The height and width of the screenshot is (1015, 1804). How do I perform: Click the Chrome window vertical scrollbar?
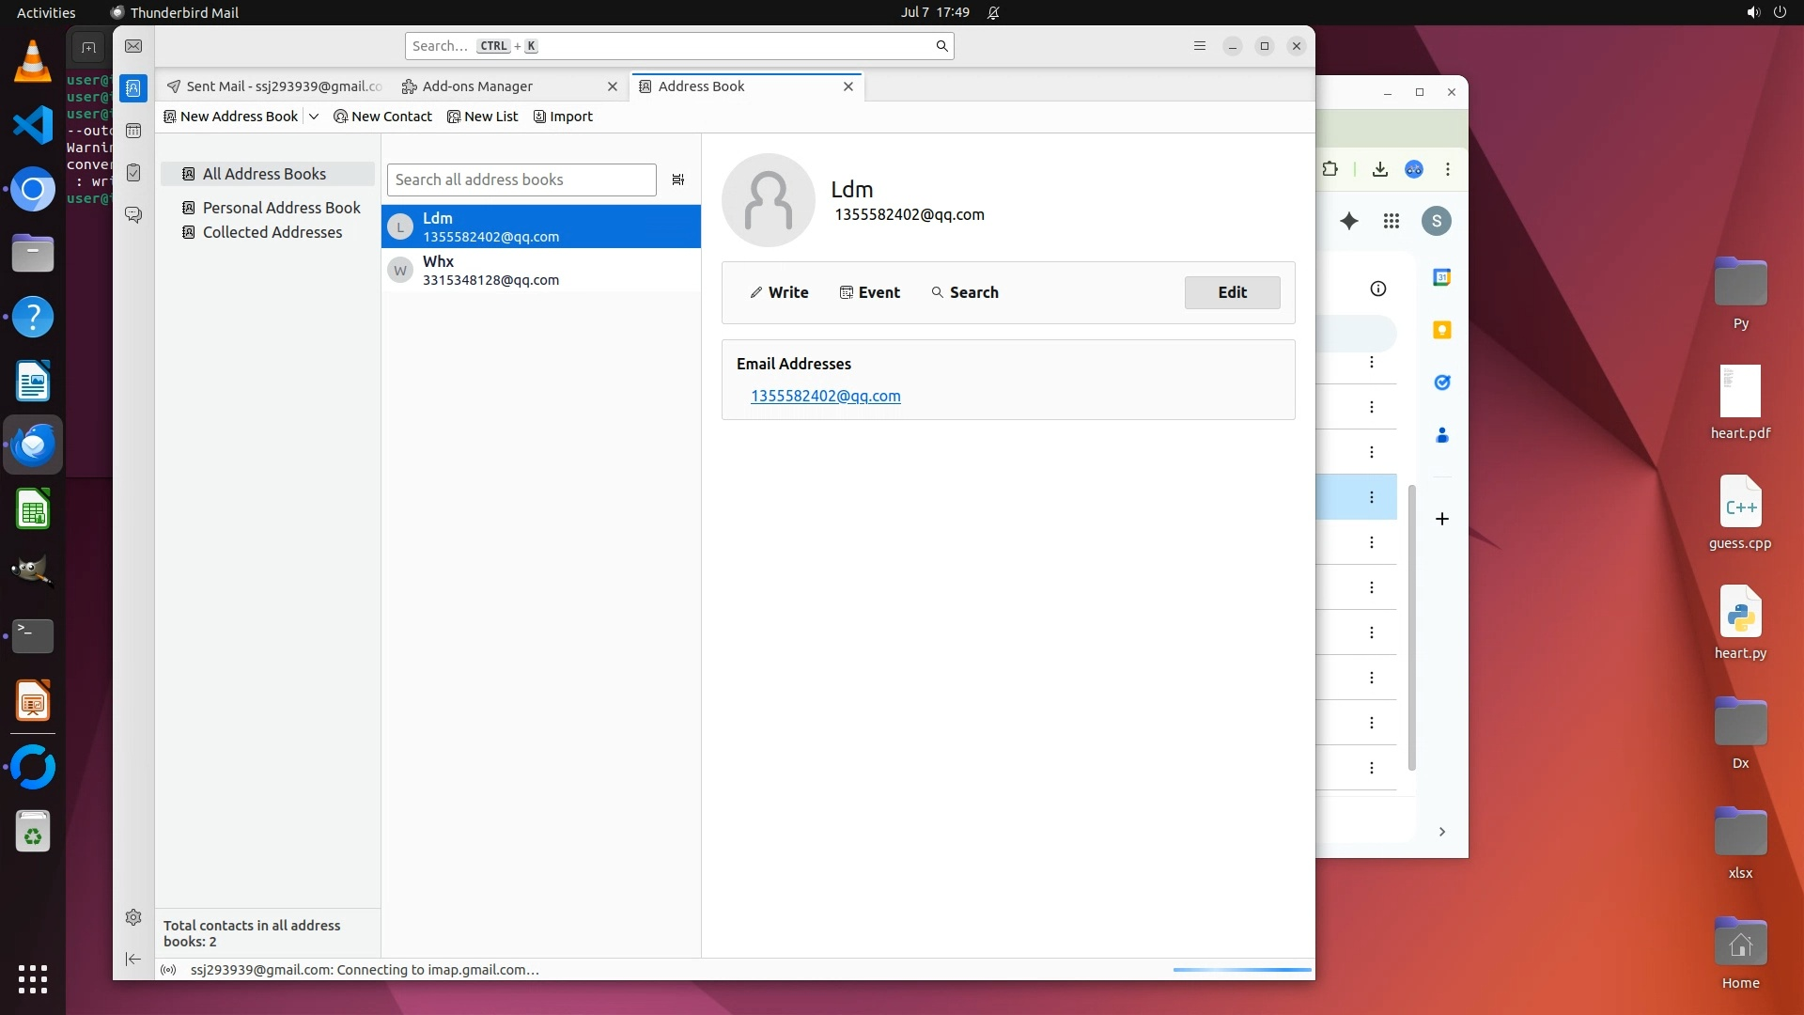[1411, 627]
